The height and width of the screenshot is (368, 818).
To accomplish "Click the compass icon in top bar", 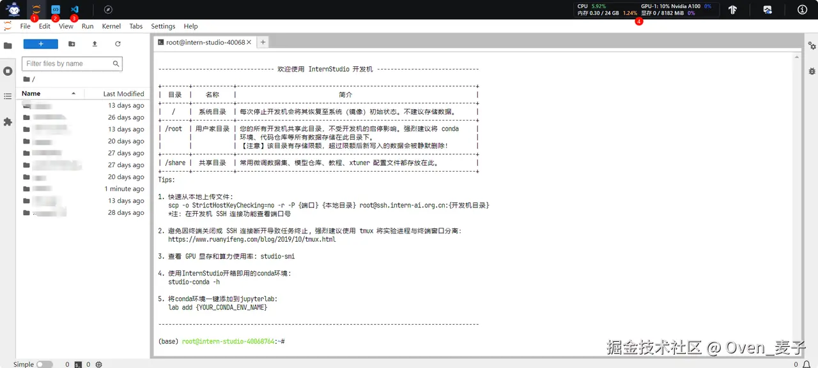I will point(109,10).
